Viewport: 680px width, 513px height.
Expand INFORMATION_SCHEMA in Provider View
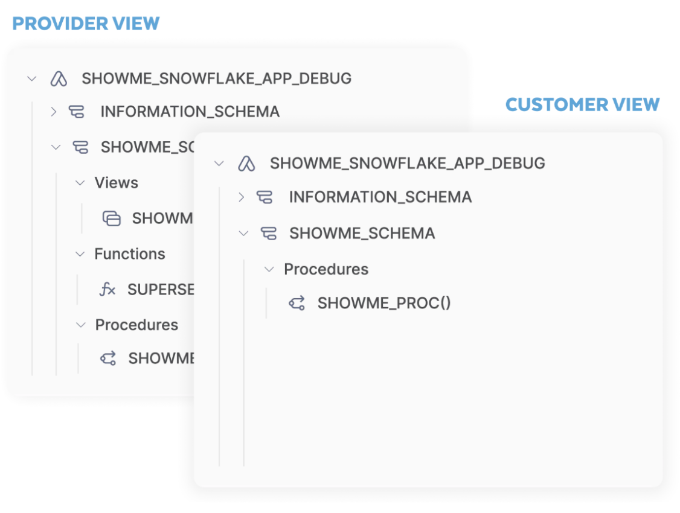coord(53,112)
